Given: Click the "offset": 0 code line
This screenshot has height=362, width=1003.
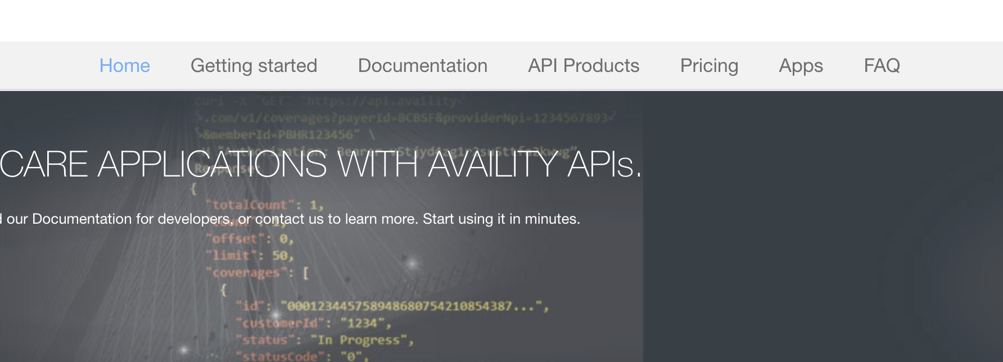Looking at the screenshot, I should click(x=250, y=239).
